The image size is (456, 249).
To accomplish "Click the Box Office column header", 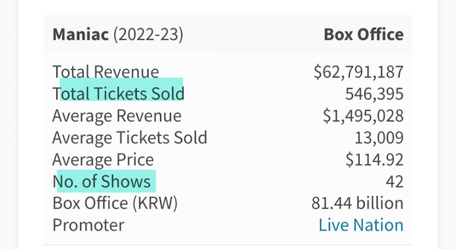I will (x=363, y=35).
